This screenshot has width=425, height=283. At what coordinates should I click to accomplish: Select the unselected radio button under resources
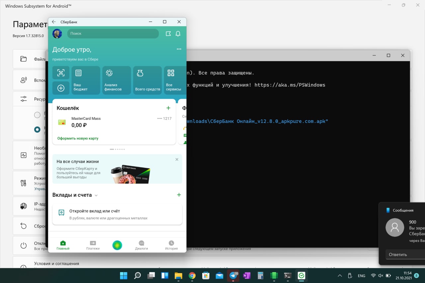[37, 115]
